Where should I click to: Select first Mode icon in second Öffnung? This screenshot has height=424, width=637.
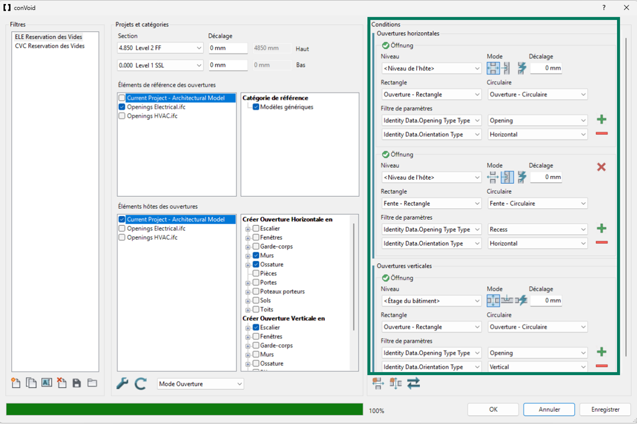point(492,177)
